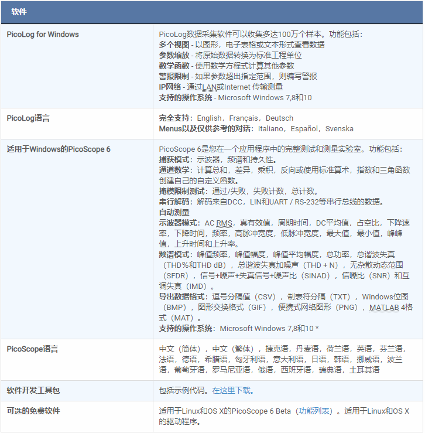Click the underlined MATLAB term
This screenshot has width=425, height=433.
pos(384,308)
